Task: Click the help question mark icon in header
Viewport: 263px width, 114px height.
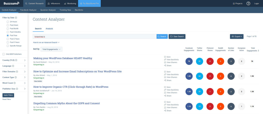Action: pyautogui.click(x=248, y=3)
